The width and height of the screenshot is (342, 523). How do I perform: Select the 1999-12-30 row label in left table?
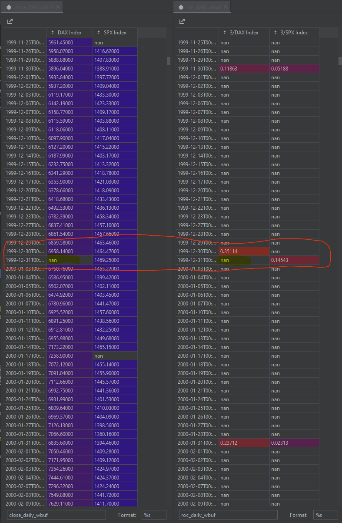[25, 251]
